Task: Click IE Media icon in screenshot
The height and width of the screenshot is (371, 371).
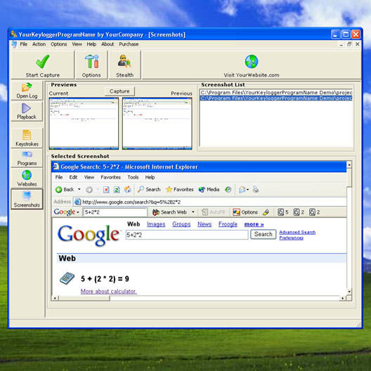Action: pos(202,190)
